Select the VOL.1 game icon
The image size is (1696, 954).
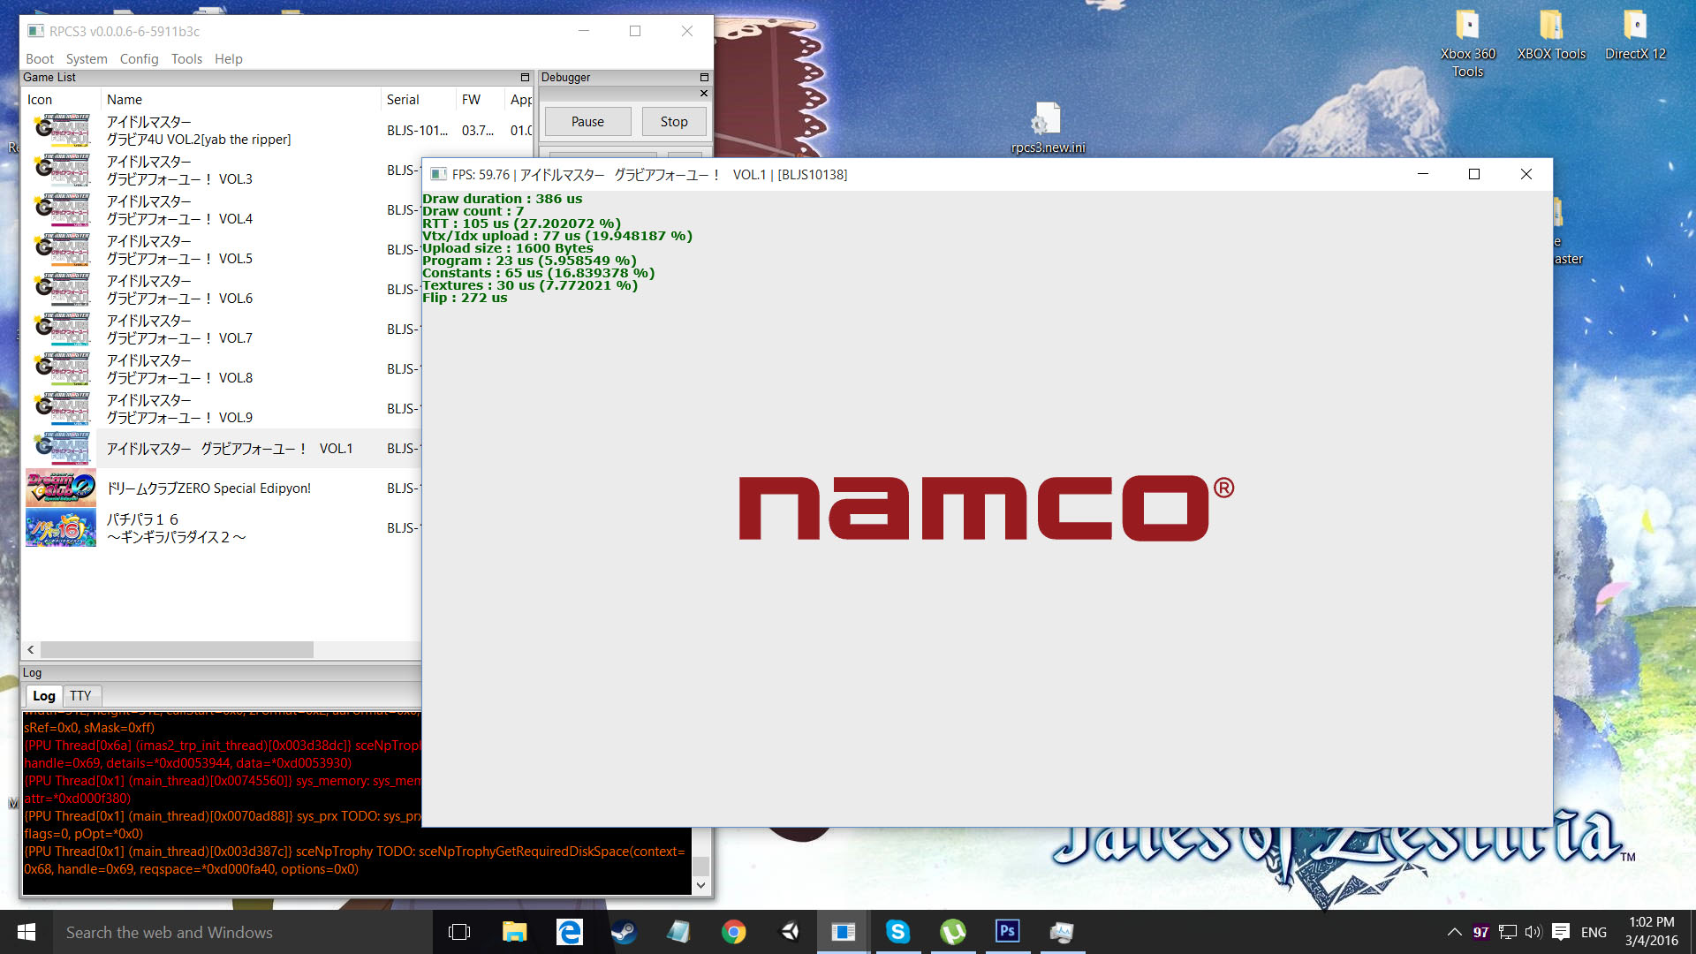tap(61, 449)
